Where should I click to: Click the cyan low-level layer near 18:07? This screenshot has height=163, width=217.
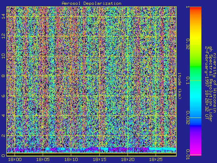(55, 149)
